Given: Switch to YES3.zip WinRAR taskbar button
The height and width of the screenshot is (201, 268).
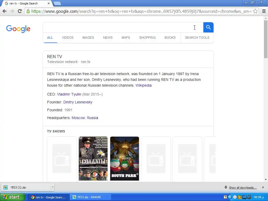Looking at the screenshot, I should click(x=91, y=197).
